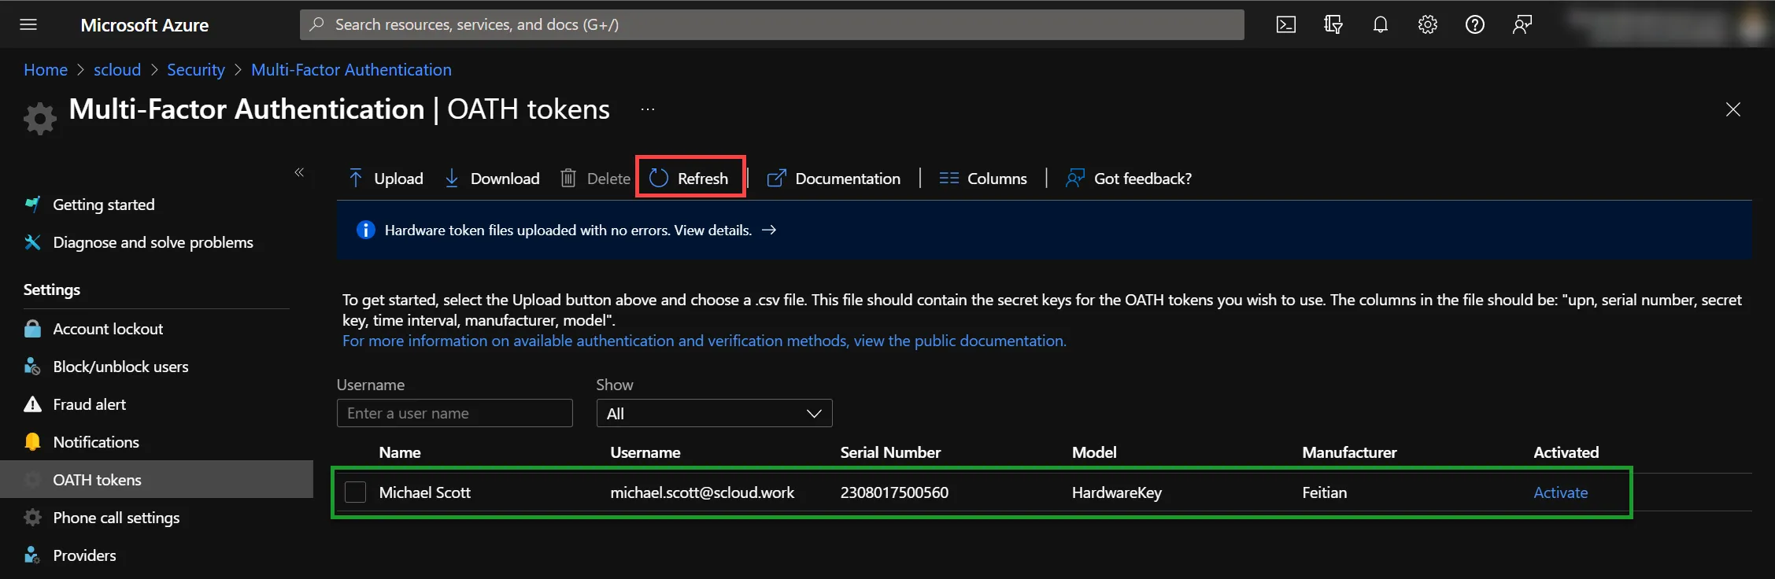
Task: Click the michael.scott@scloud.work cell
Action: [702, 492]
